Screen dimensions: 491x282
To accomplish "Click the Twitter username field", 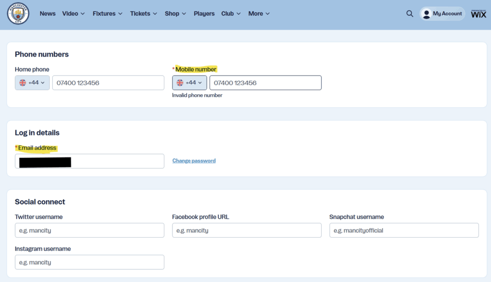I will 89,230.
